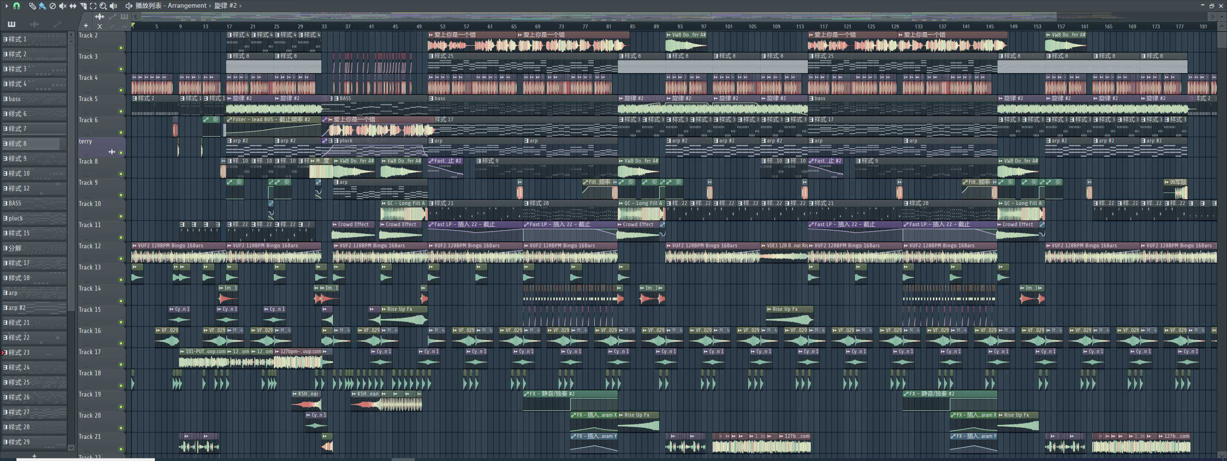Open the playlist options menu arrow
1227x461 pixels.
6,6
